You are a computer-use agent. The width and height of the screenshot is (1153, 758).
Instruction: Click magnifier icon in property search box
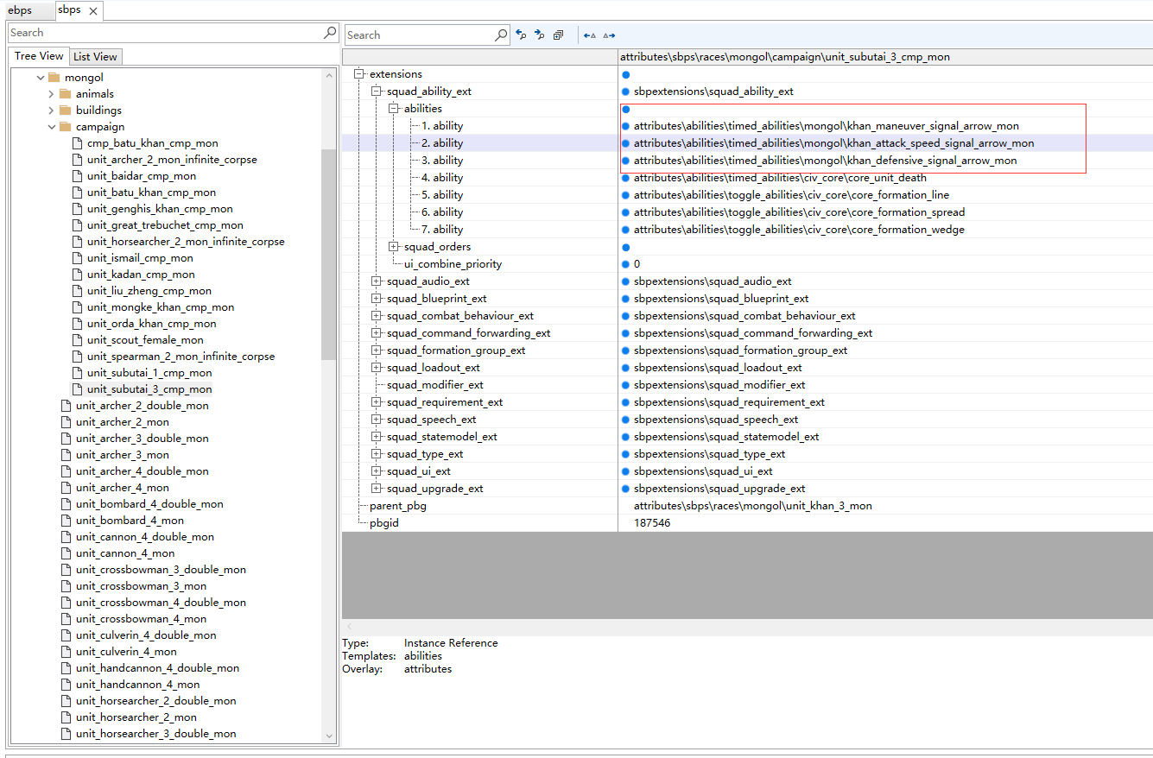pos(501,35)
